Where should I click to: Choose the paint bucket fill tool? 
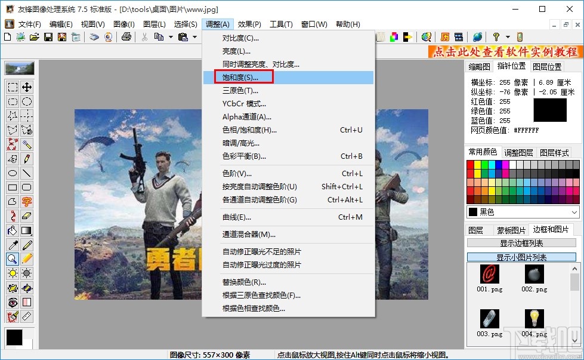pyautogui.click(x=13, y=230)
